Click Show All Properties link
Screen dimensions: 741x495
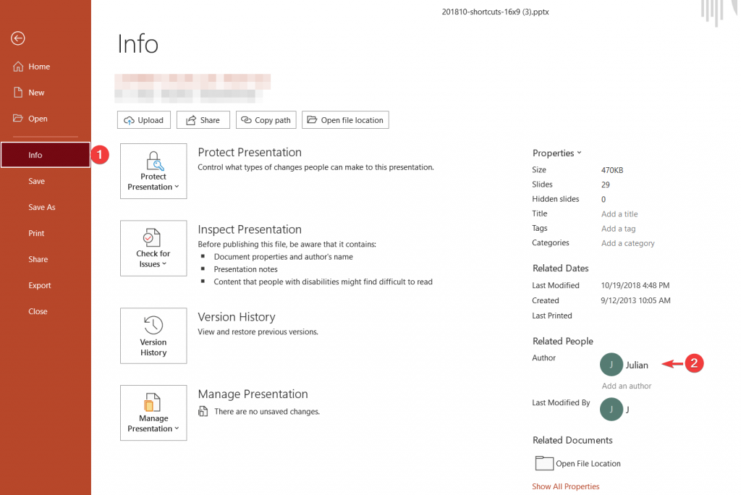(565, 486)
